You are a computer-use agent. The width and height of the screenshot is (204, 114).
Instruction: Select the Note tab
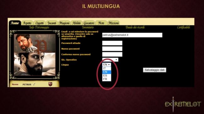pos(101,23)
